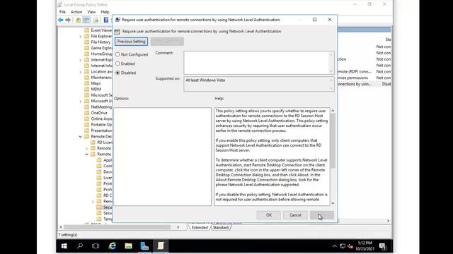Viewport: 453px width, 254px height.
Task: Click the Previous Setting button
Action: point(131,42)
